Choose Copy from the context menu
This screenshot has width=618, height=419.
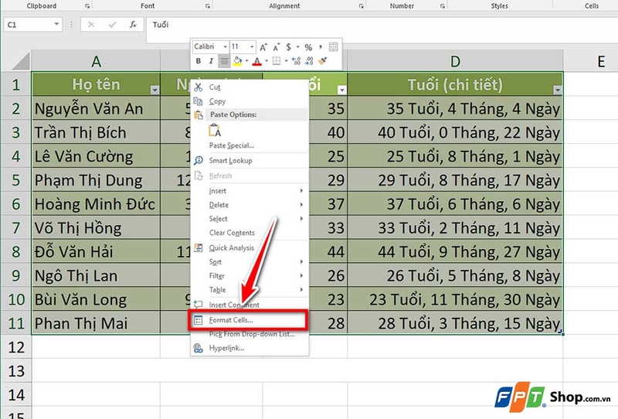250,101
